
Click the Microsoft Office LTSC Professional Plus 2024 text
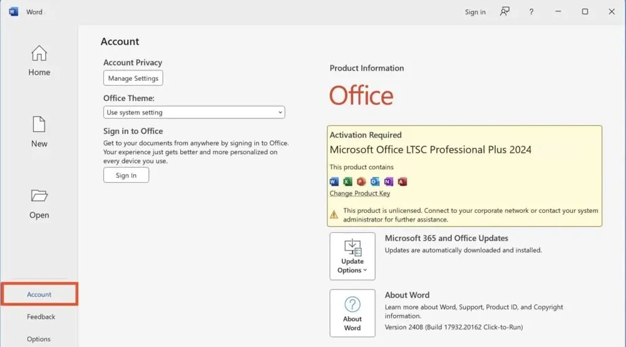(431, 150)
